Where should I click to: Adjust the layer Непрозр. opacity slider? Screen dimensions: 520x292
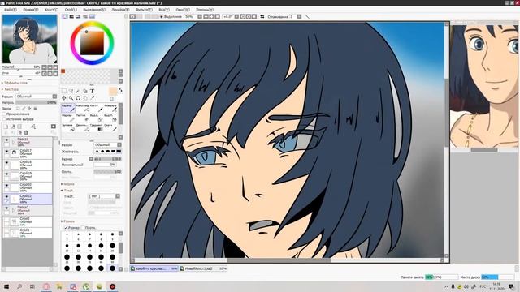pyautogui.click(x=36, y=103)
